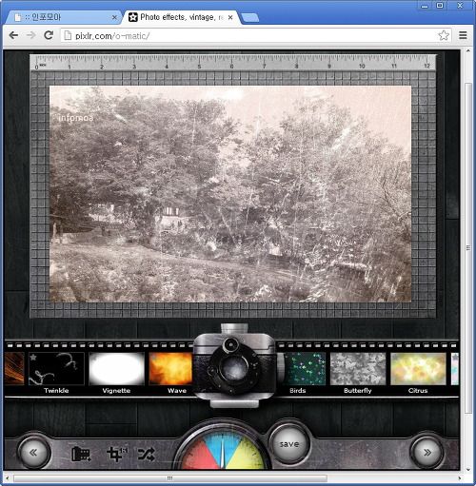Screen dimensions: 476x486
Task: Close the 인포모아 tab
Action: (114, 18)
